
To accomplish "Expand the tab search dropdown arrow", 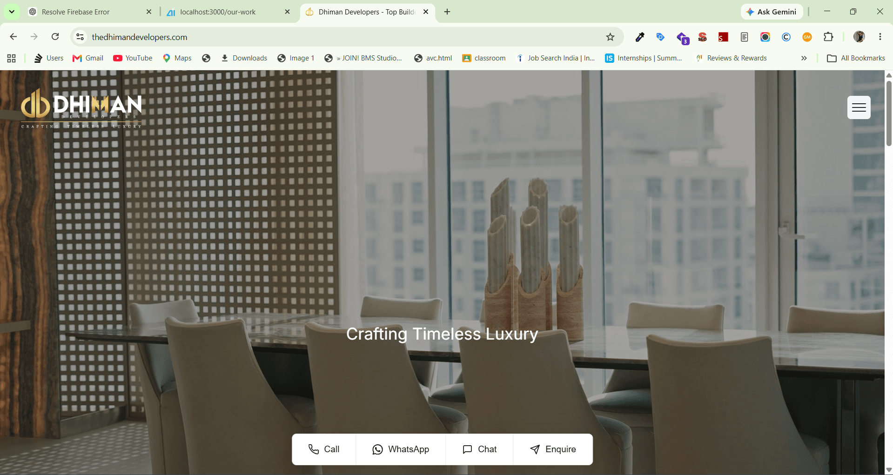I will 12,12.
